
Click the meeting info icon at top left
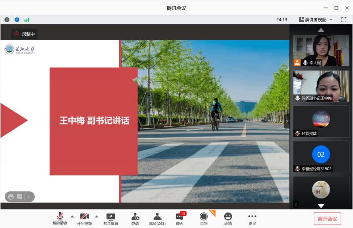point(7,19)
